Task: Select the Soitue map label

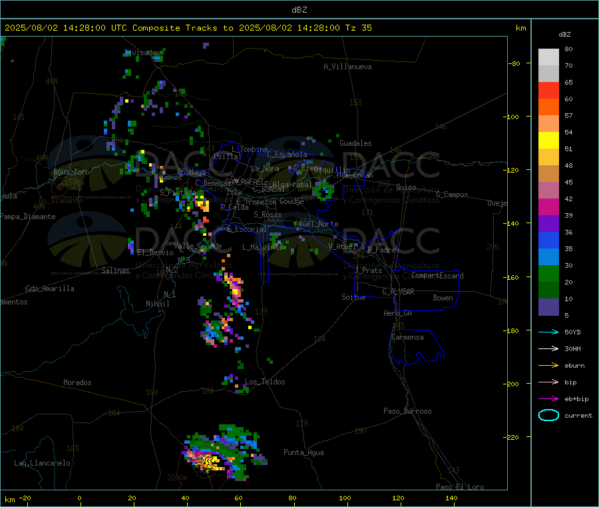Action: (353, 297)
